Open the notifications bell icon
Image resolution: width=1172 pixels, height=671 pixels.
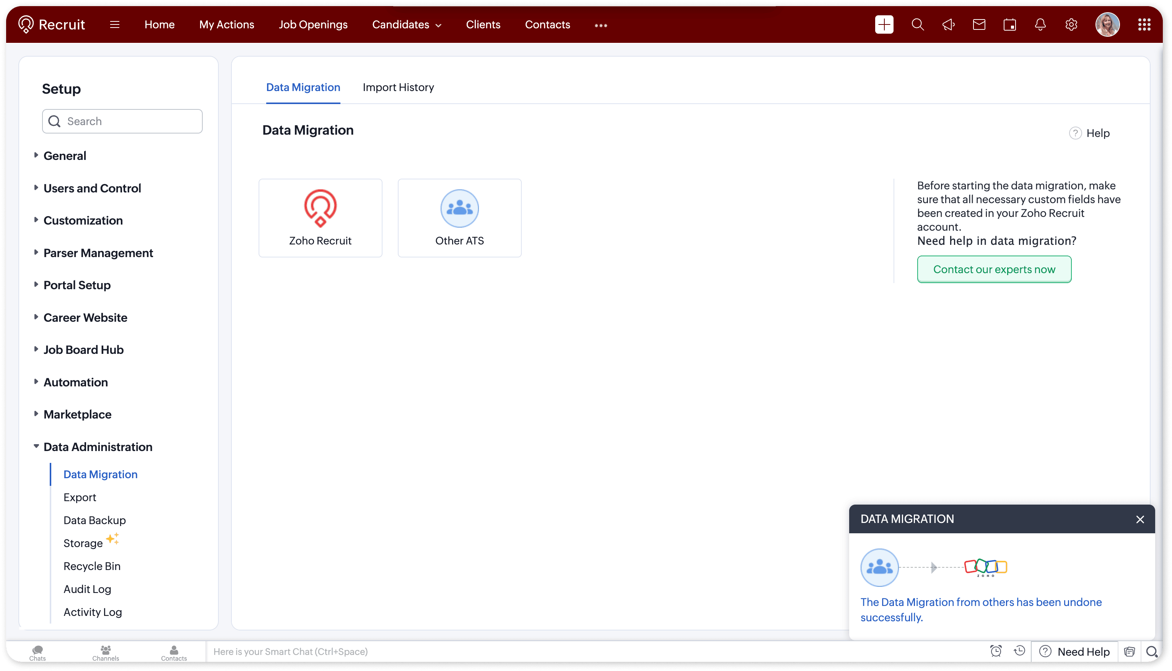[1040, 24]
